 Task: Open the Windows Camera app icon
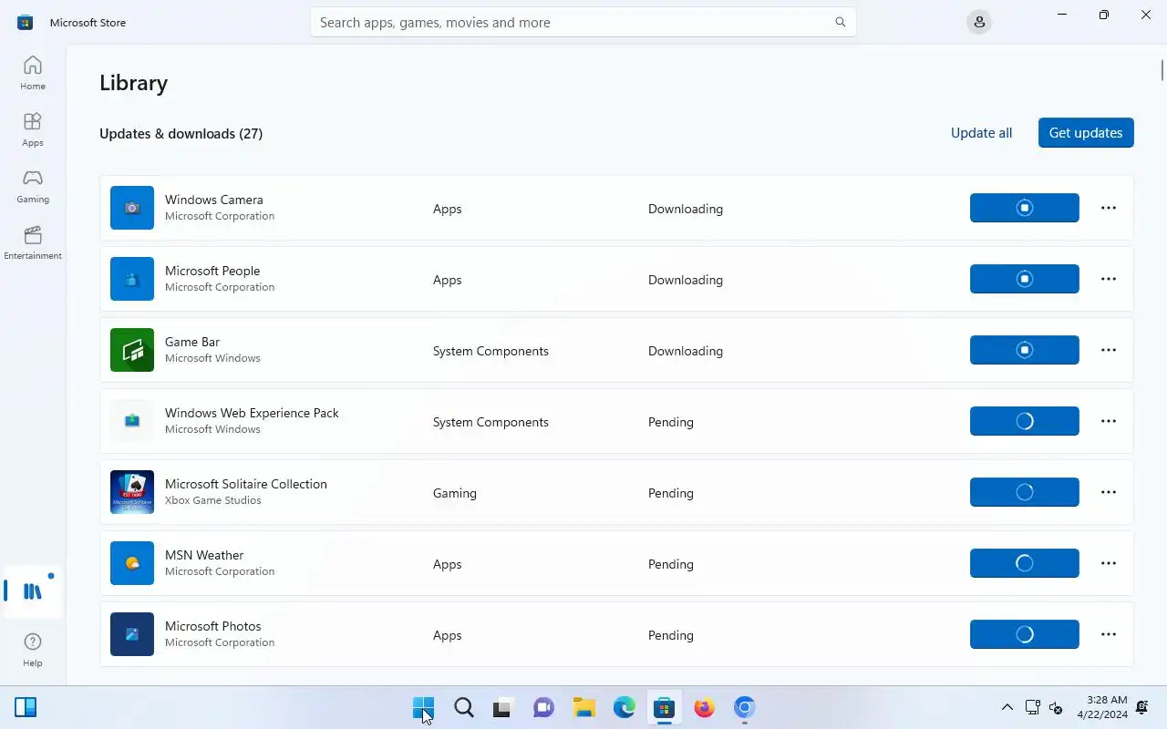point(132,208)
